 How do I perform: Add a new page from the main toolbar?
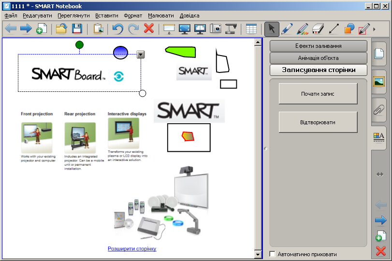[42, 29]
